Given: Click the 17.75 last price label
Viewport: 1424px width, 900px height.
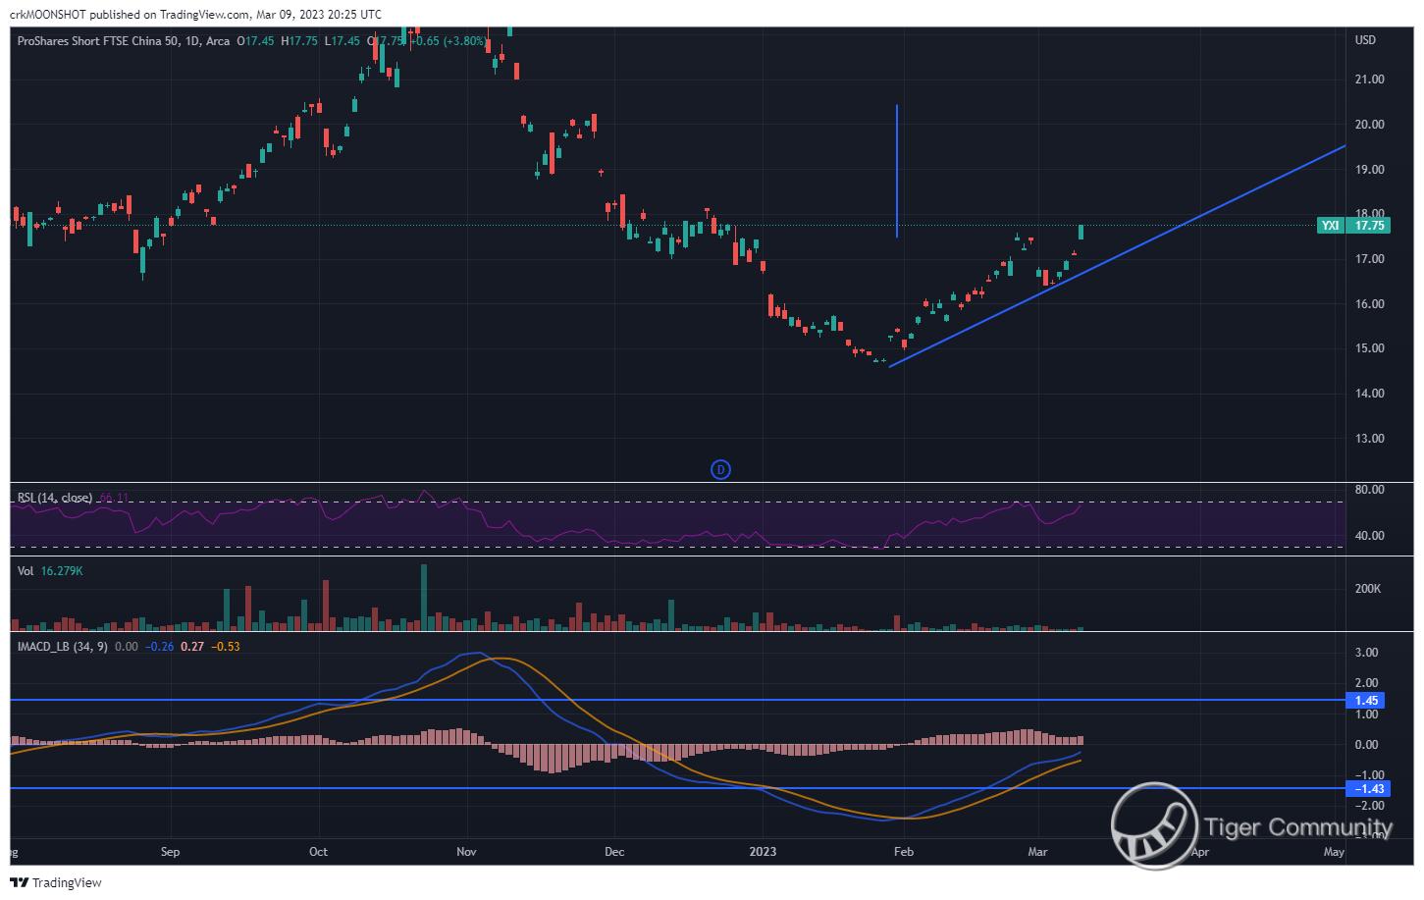Looking at the screenshot, I should 1370,226.
